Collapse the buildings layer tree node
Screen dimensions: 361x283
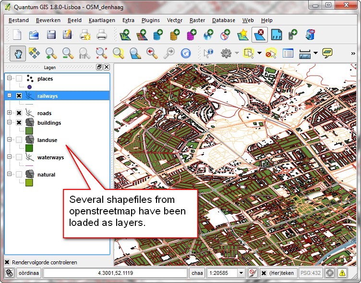(9, 122)
